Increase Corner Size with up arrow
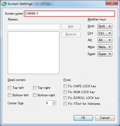The width and height of the screenshot is (120, 126). 54,102
